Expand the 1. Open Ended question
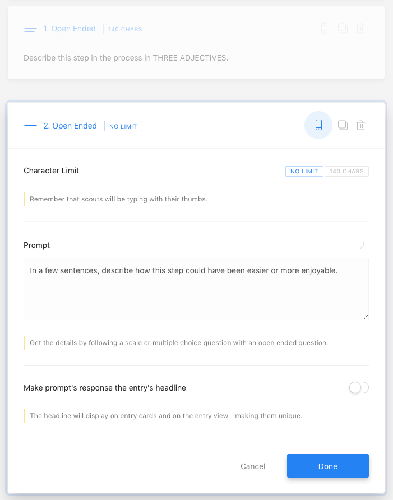 pos(70,29)
